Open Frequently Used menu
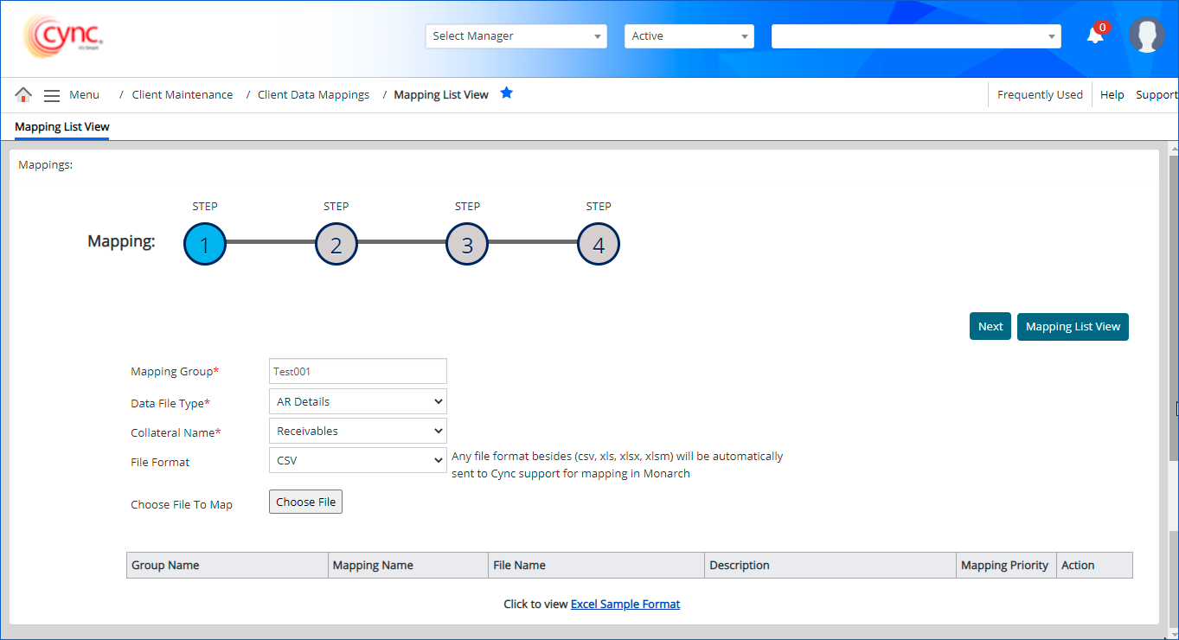1179x640 pixels. tap(1040, 95)
